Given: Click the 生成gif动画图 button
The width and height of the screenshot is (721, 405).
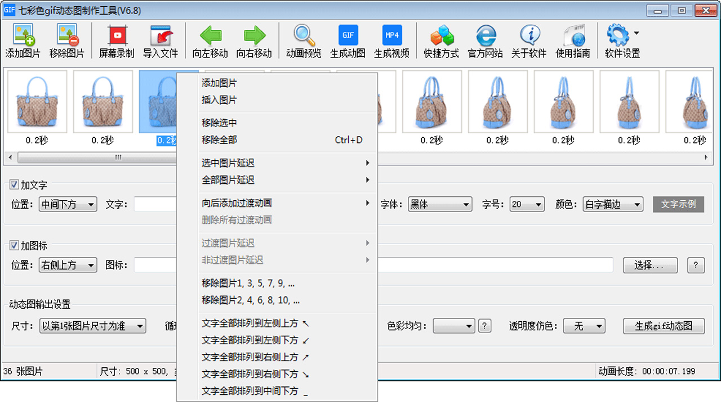Looking at the screenshot, I should click(x=664, y=325).
